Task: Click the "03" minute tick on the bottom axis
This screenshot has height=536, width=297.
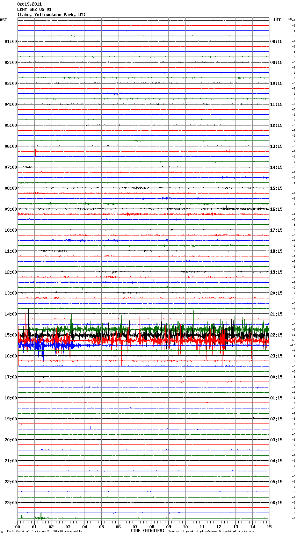Action: [68, 527]
